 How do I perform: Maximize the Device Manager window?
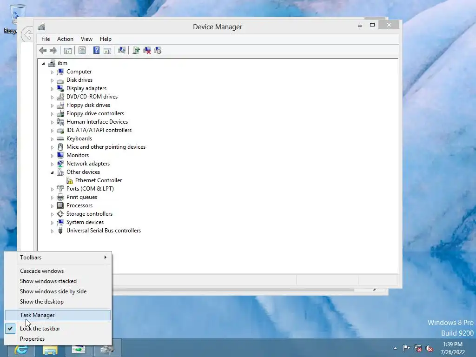pyautogui.click(x=372, y=25)
